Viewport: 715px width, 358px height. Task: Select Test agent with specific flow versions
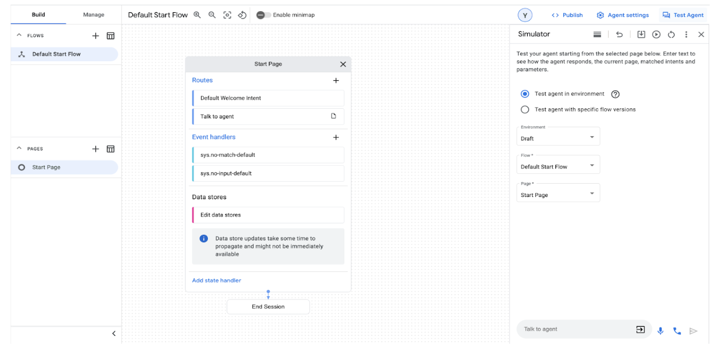(525, 110)
